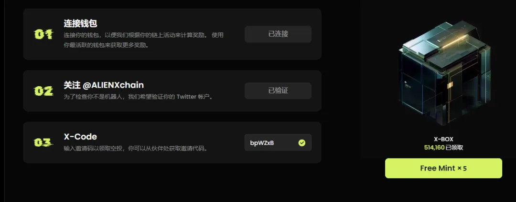Click the wallet connection description text
The height and width of the screenshot is (202, 516).
coord(143,40)
